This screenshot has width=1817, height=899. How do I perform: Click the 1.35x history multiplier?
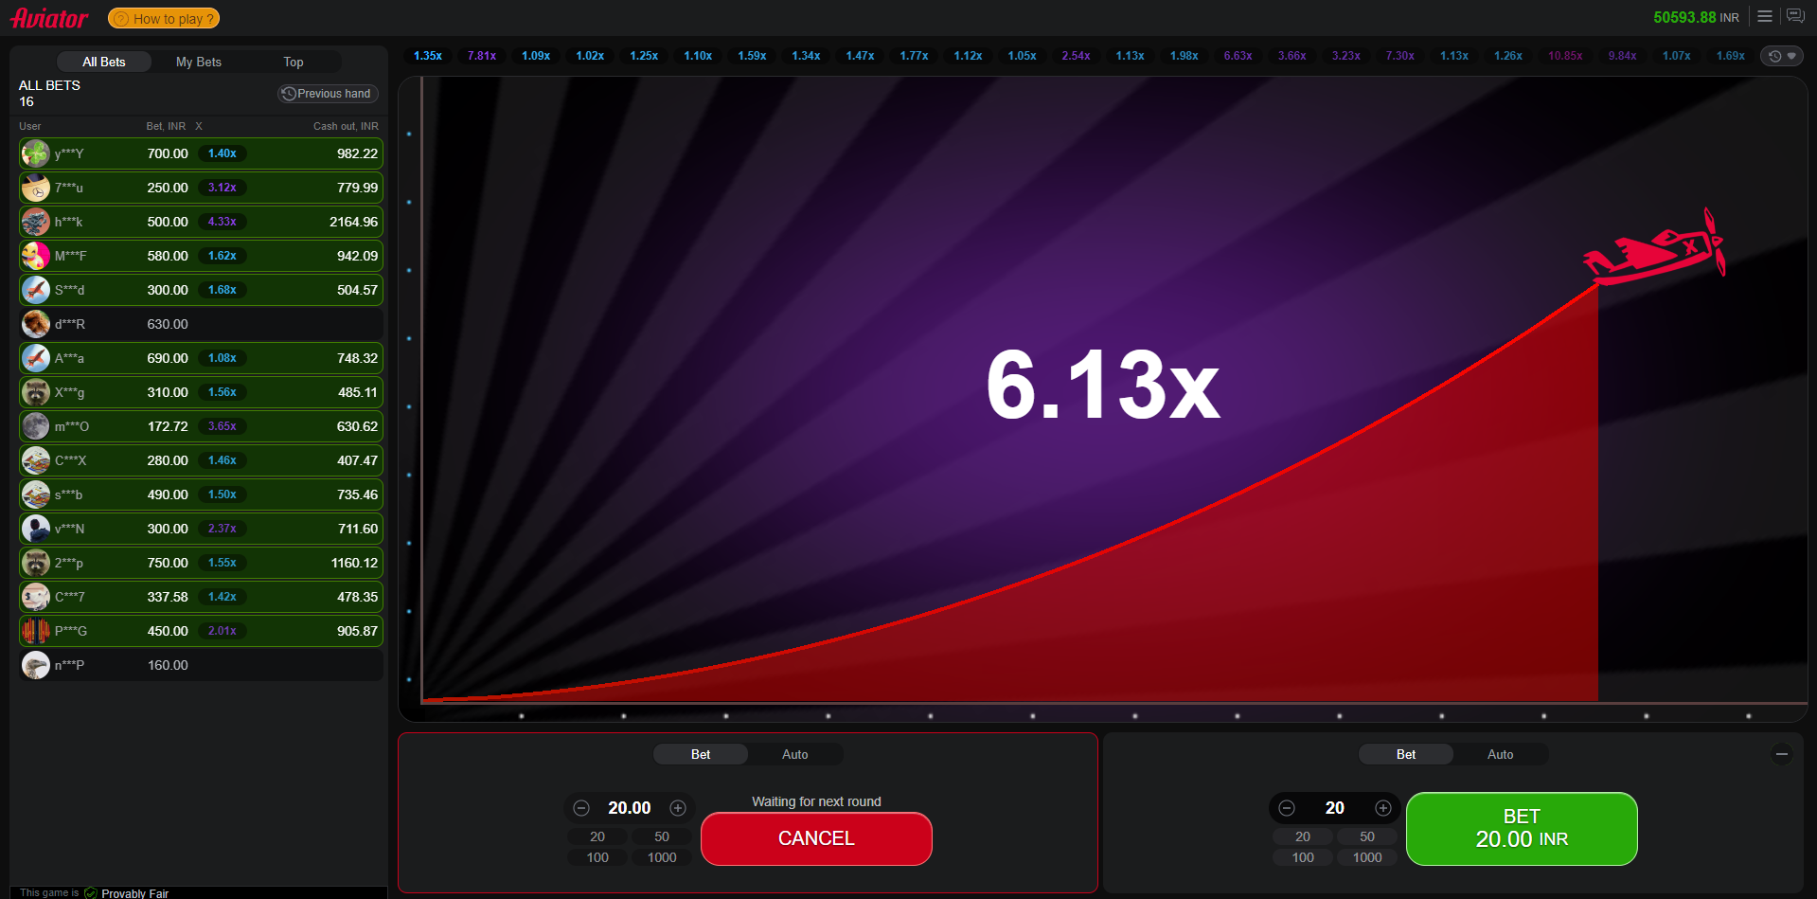click(x=428, y=56)
